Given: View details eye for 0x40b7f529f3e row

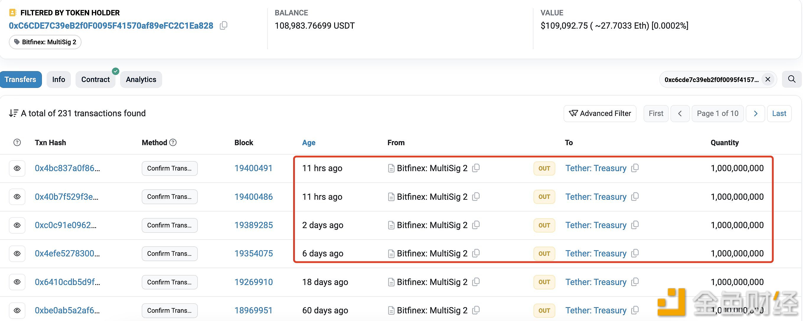Looking at the screenshot, I should tap(17, 197).
